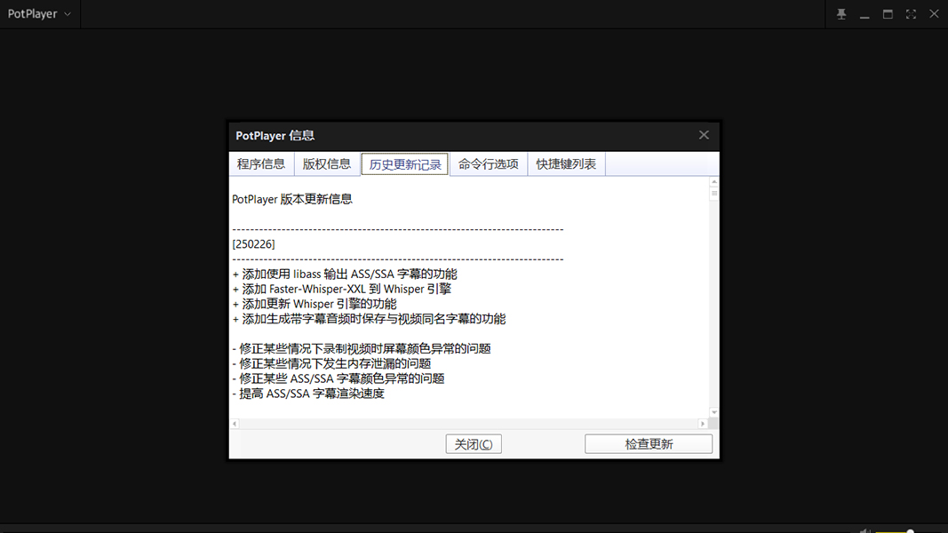Open the PotPlayer main menu dropdown

point(39,14)
